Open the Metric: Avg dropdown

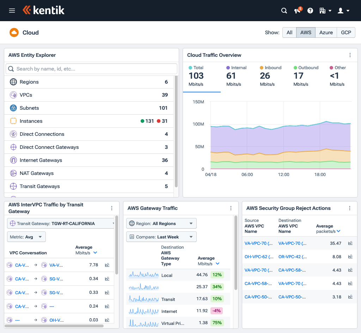26,237
